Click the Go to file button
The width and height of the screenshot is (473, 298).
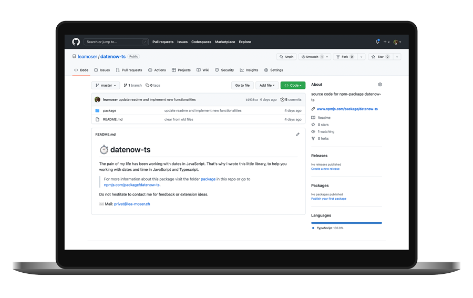pyautogui.click(x=242, y=85)
